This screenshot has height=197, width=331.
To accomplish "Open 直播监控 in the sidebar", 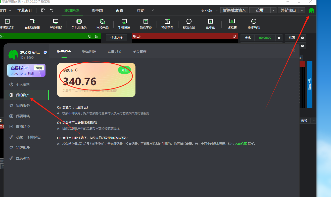I will (23, 127).
